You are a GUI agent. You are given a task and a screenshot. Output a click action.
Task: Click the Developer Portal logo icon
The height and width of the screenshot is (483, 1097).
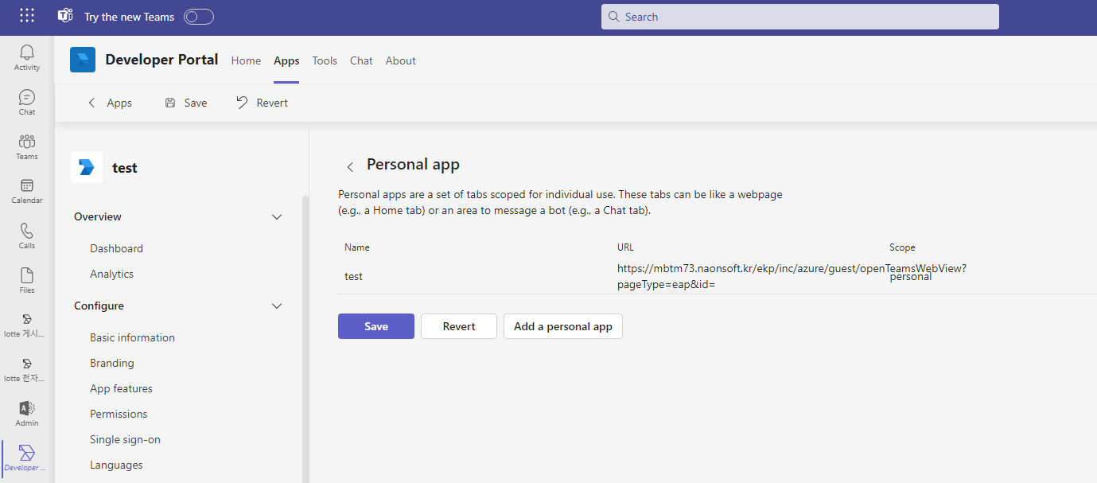[x=83, y=60]
